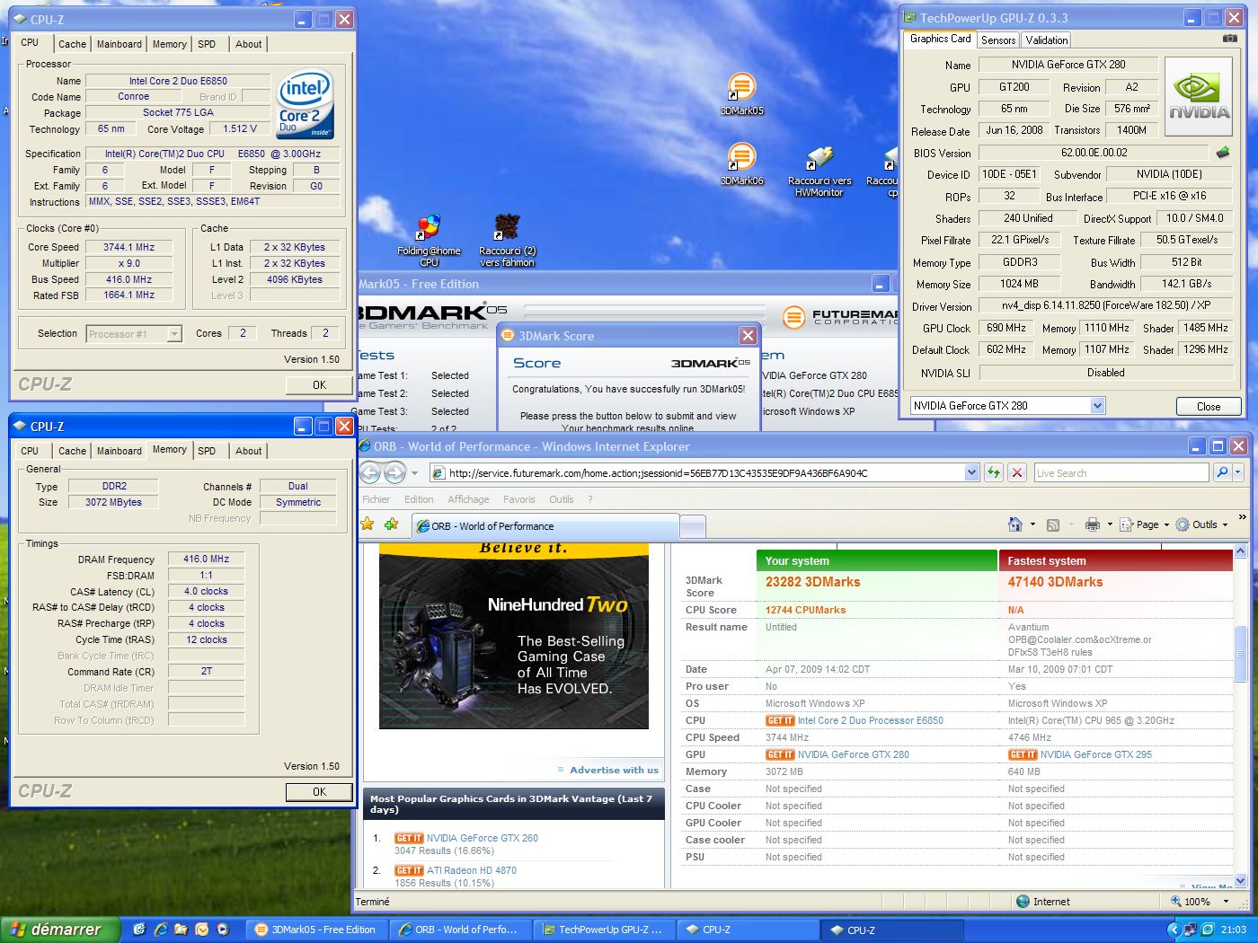
Task: Open Favorites Center star icon in IE
Action: (367, 524)
